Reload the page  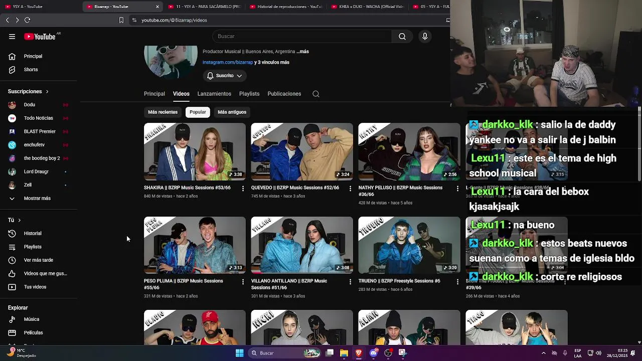[27, 20]
